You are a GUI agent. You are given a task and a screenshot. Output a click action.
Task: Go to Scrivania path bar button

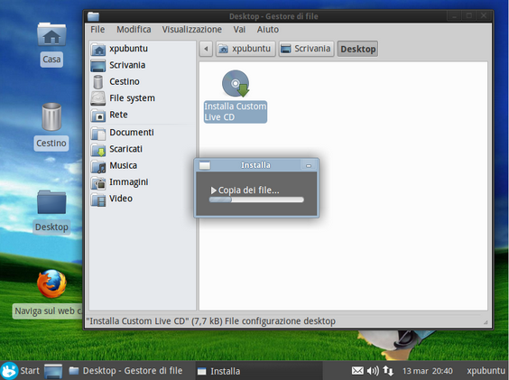coord(306,49)
